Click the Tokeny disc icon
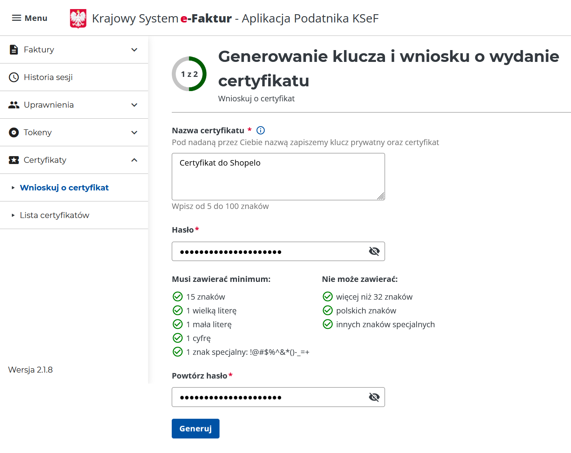Screen dimensions: 571x453 click(x=14, y=132)
